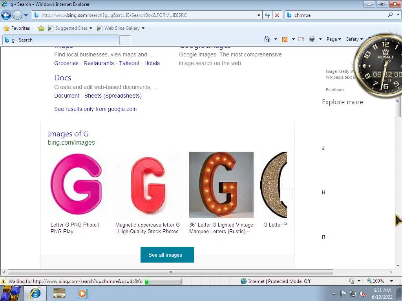This screenshot has width=402, height=301.
Task: Expand the Print dropdown arrow
Action: pyautogui.click(x=320, y=39)
